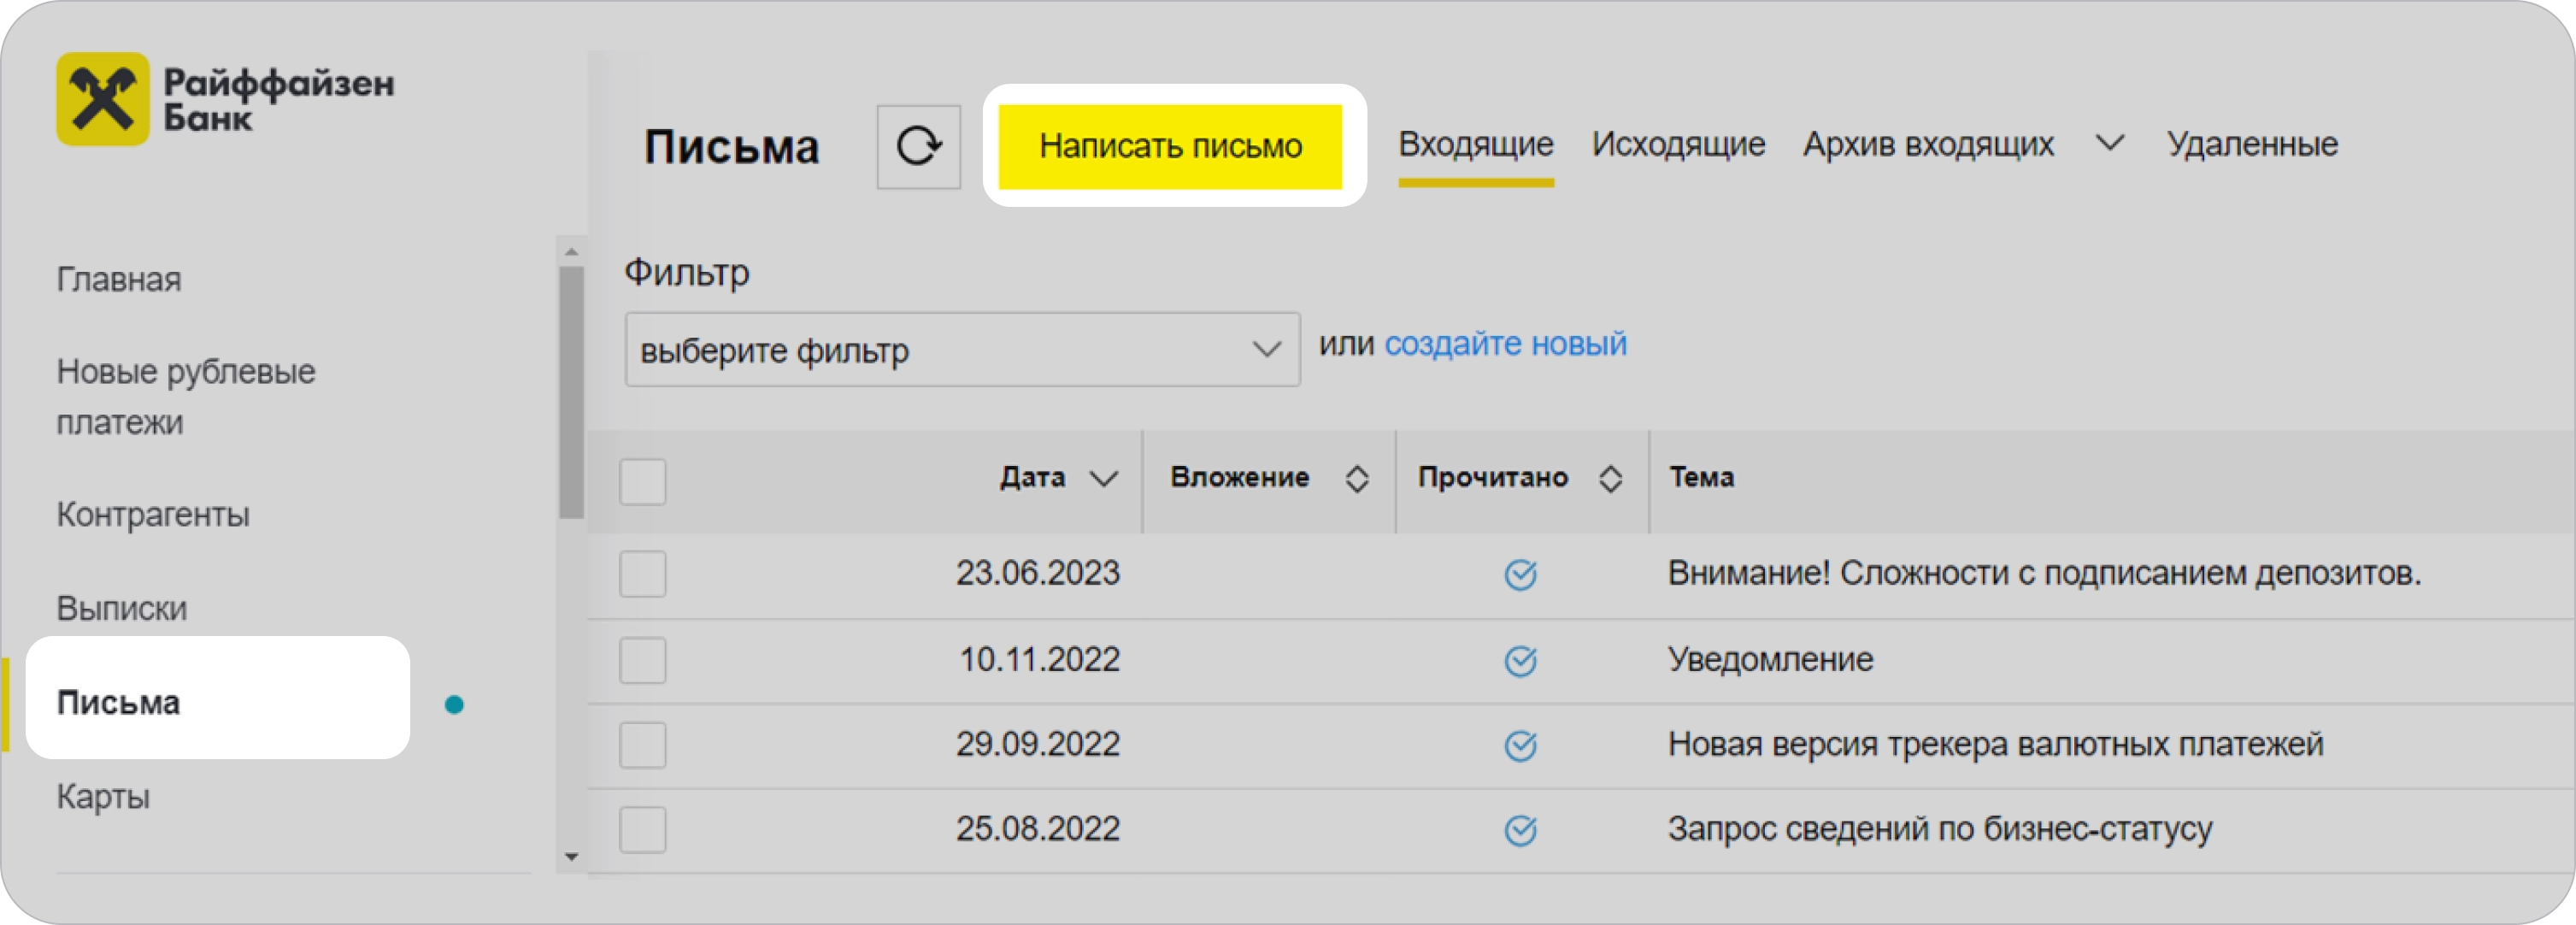Click the blue unread dot beside Письма
The height and width of the screenshot is (925, 2576).
[454, 704]
